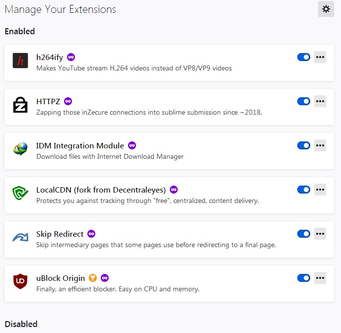
Task: Disable the Skip Redirect toggle
Action: 303,234
